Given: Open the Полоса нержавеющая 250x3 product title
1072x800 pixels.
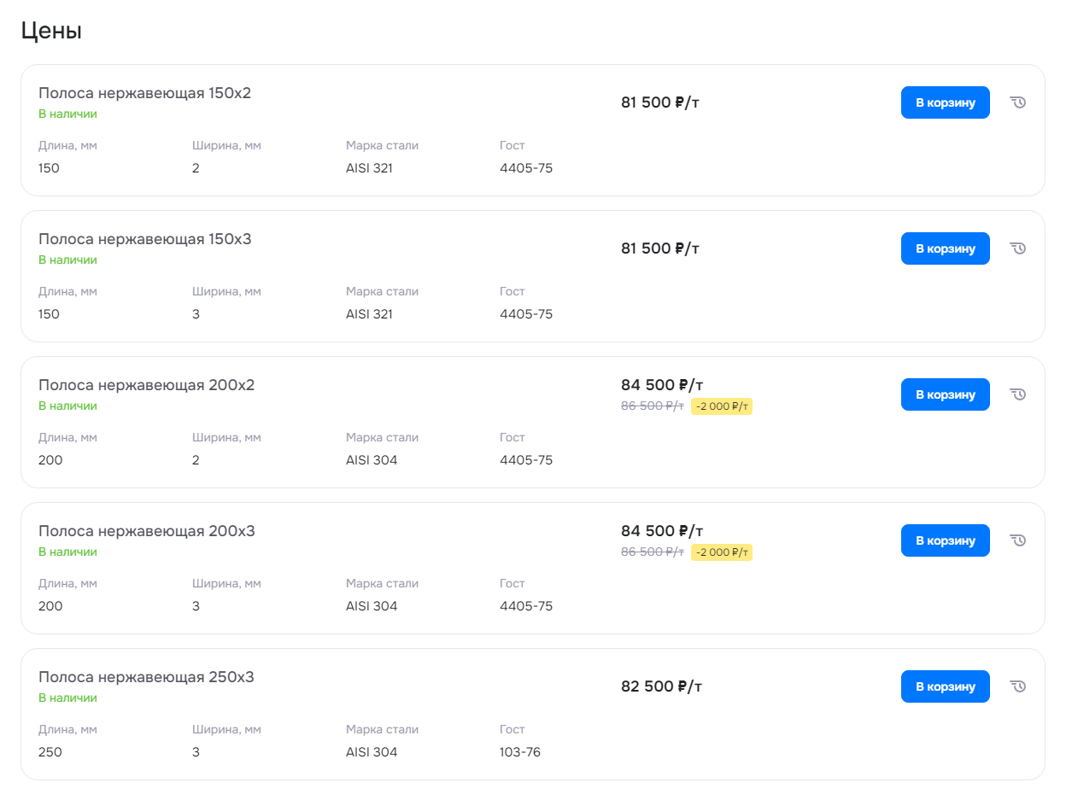Looking at the screenshot, I should pos(146,677).
